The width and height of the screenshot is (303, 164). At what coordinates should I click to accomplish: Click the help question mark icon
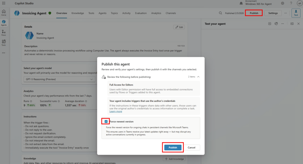click(x=291, y=3)
